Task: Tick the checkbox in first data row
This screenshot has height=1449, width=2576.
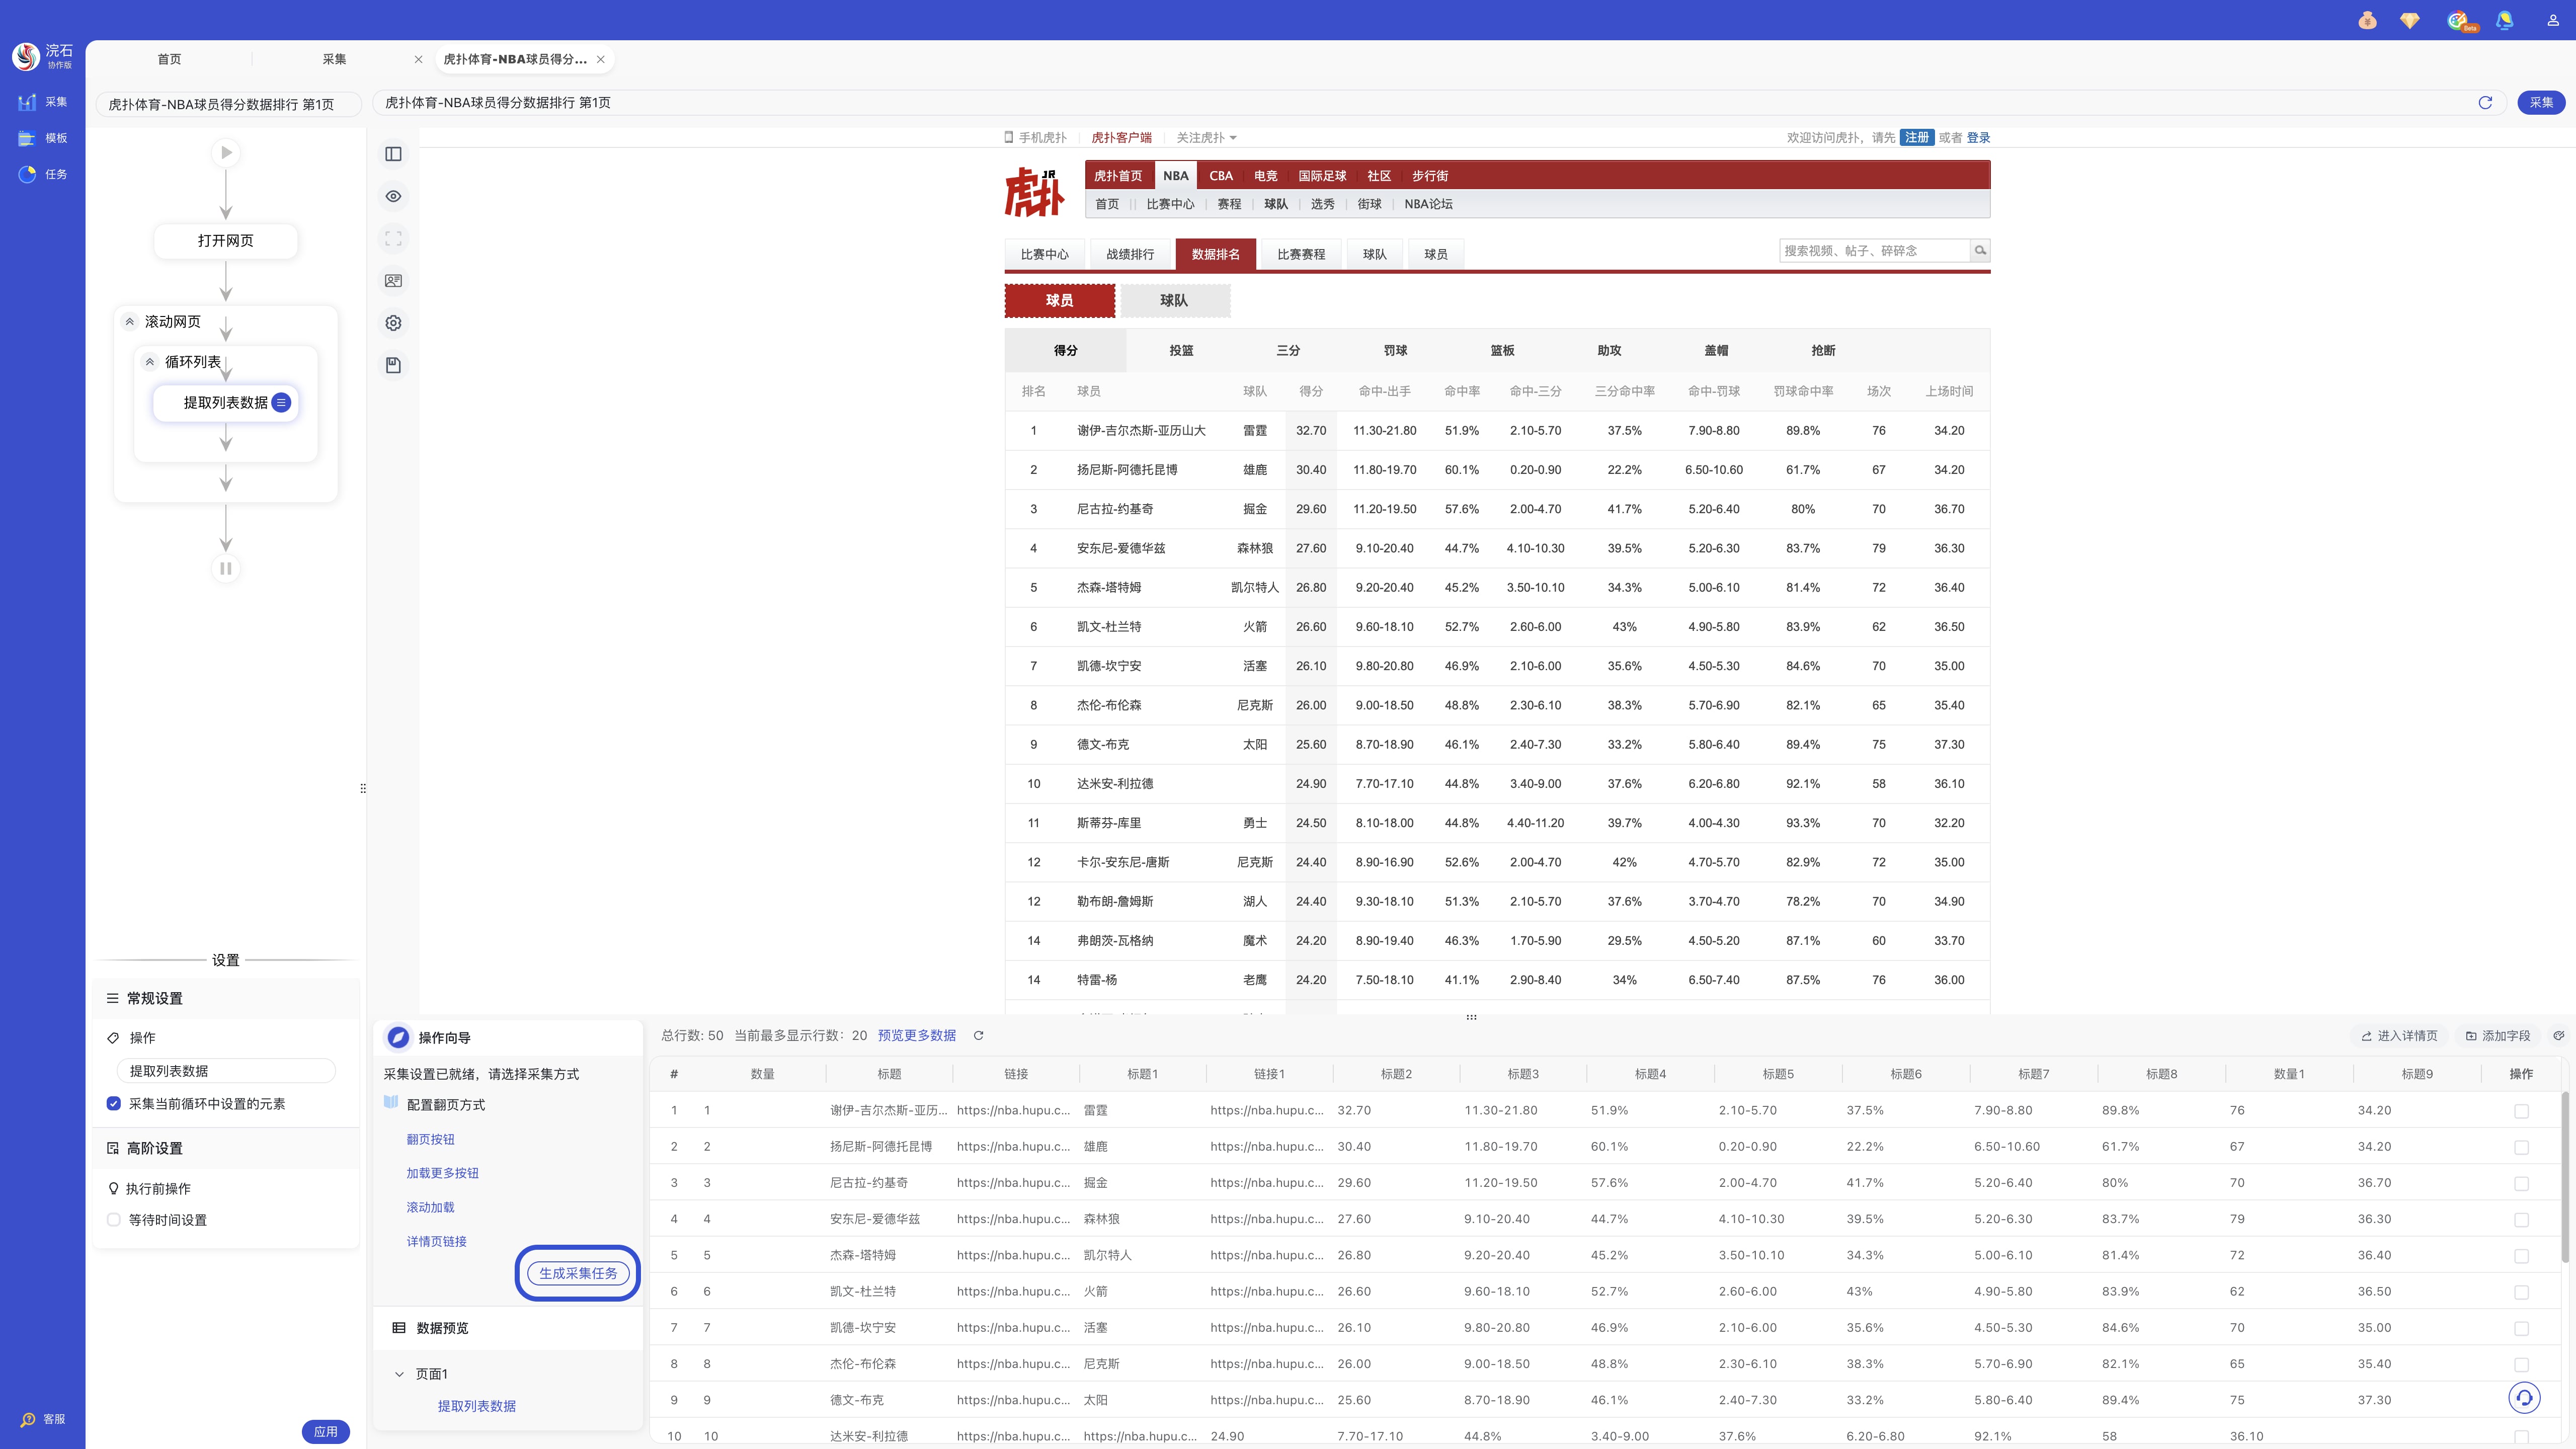Action: point(2521,1111)
